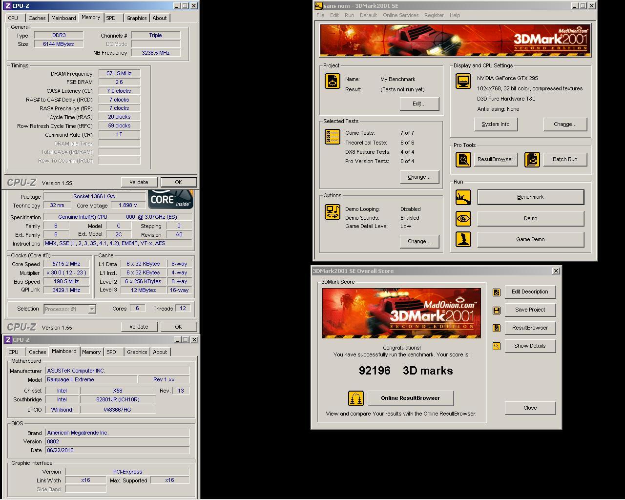Click the Rampage III Extreme model field
The width and height of the screenshot is (625, 500).
[91, 379]
